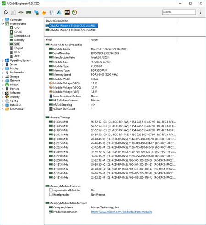Select the Chipset tree item
206x225 pixels.
(x=19, y=48)
